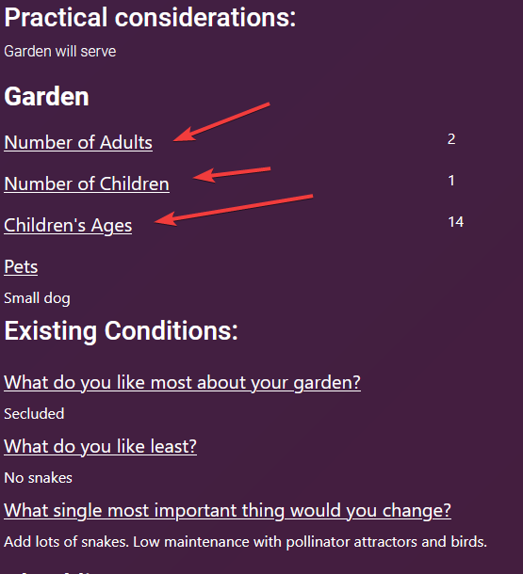Select the 'Garden will serve' text
523x574 pixels.
(x=60, y=52)
